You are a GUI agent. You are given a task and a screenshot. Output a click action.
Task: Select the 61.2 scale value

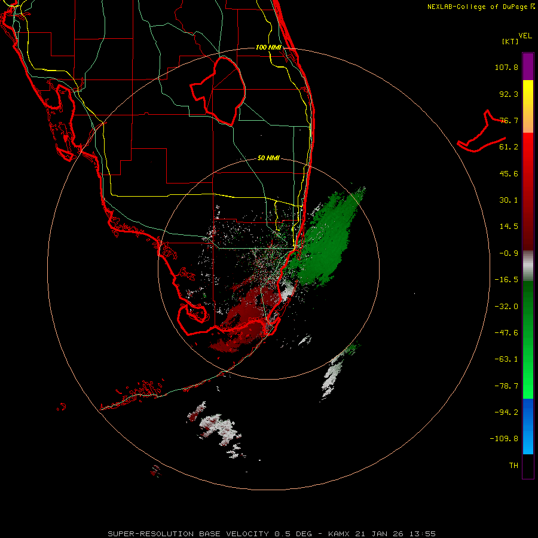(509, 147)
